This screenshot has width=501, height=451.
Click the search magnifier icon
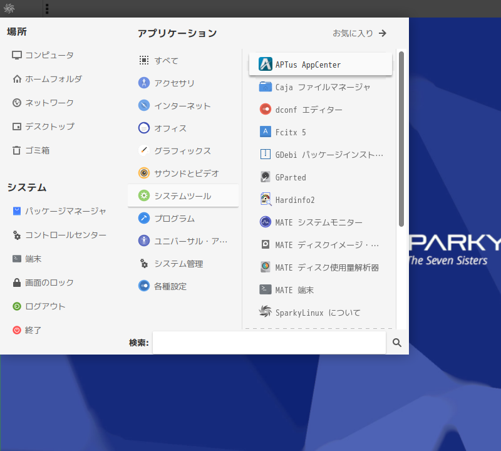pyautogui.click(x=397, y=343)
